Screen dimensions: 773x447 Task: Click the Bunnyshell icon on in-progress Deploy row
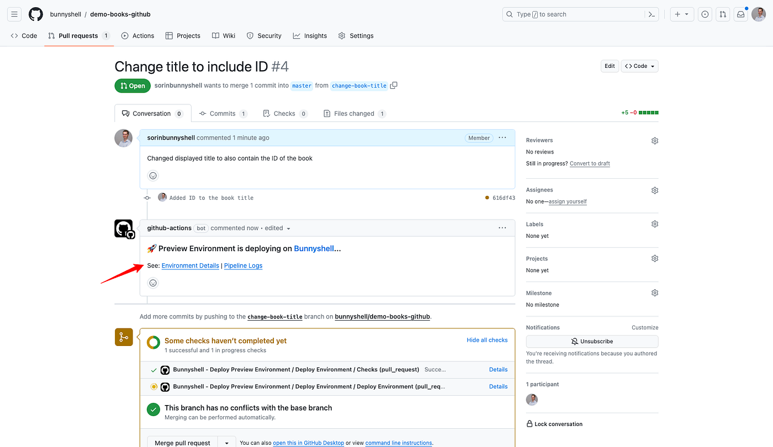pyautogui.click(x=165, y=387)
